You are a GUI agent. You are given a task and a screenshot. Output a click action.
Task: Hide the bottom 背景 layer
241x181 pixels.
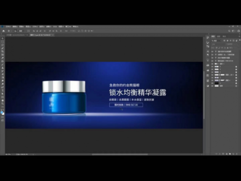tap(213, 86)
